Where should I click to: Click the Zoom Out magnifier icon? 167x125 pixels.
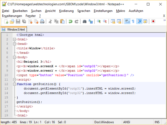click(x=105, y=21)
